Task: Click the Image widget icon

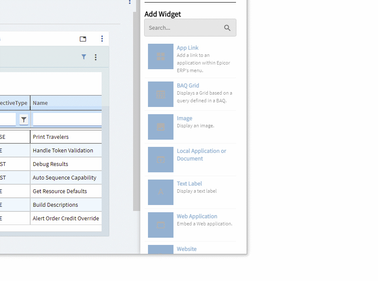Action: click(x=161, y=127)
